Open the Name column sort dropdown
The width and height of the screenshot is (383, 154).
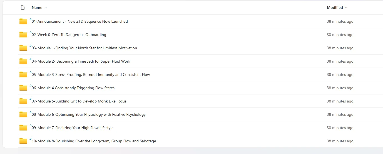[46, 7]
